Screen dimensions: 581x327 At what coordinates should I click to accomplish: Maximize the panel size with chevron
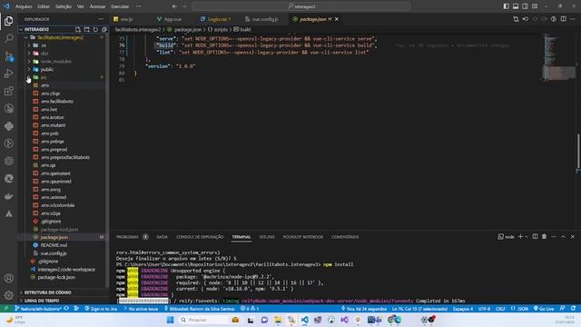tap(563, 236)
